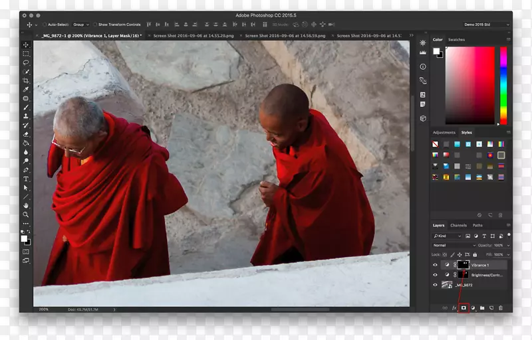Delete layer using Layers panel trash icon
The width and height of the screenshot is (532, 340).
tap(501, 308)
